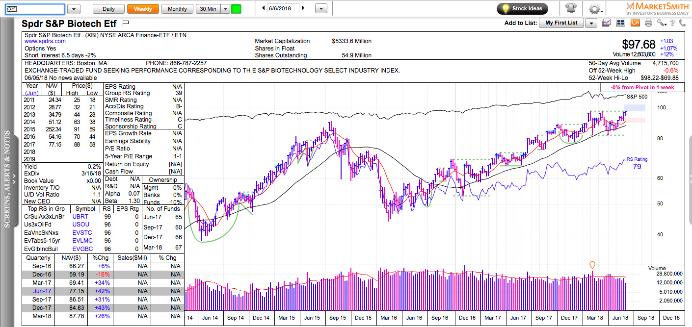
Task: Select the Weekly chart period
Action: 143,9
